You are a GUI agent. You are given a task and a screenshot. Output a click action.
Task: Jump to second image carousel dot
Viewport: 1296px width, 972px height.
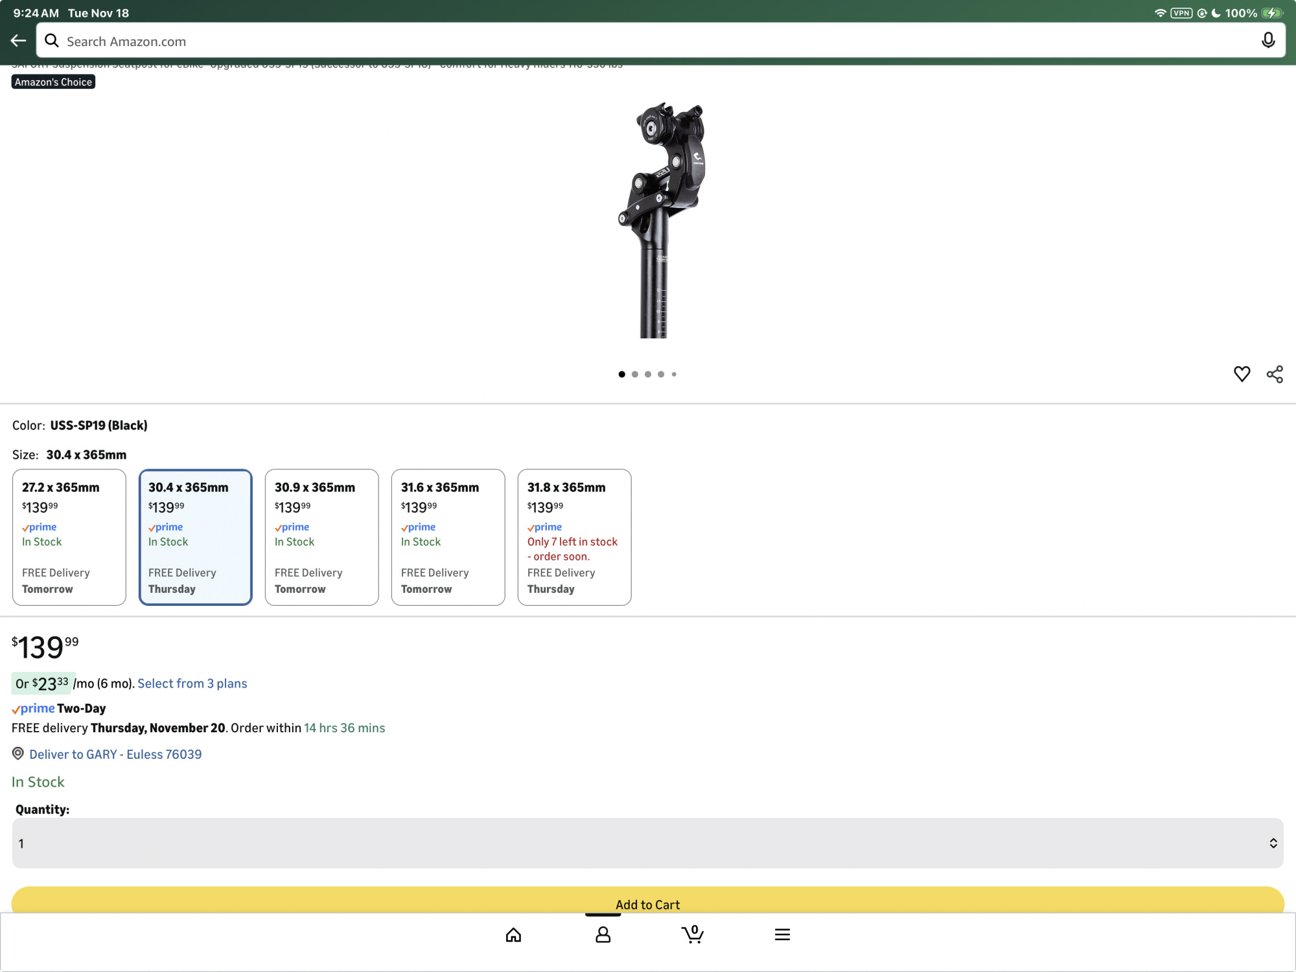coord(635,374)
